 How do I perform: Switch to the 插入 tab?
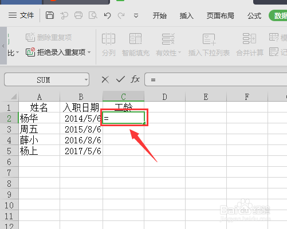point(187,15)
